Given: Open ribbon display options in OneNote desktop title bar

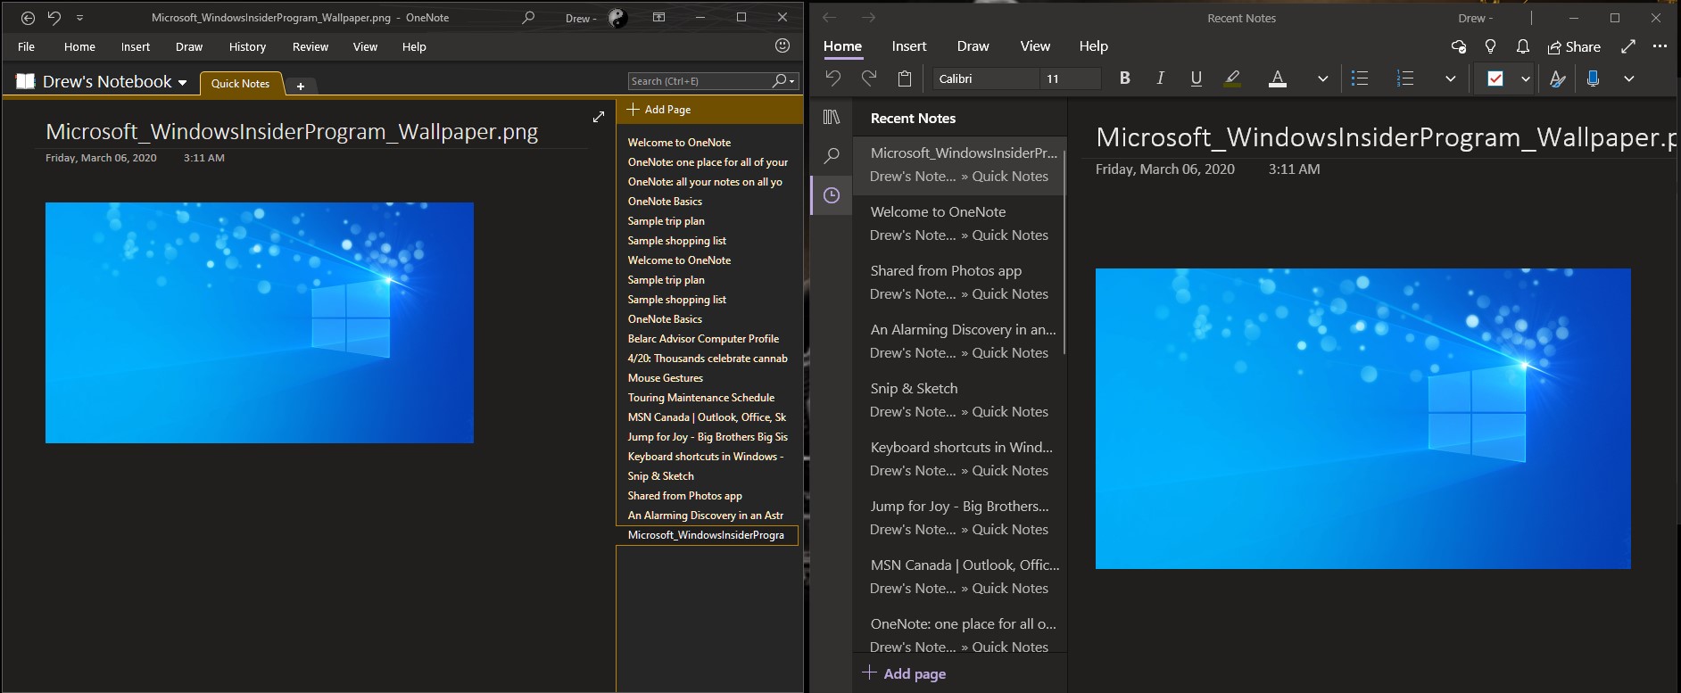Looking at the screenshot, I should pyautogui.click(x=658, y=18).
